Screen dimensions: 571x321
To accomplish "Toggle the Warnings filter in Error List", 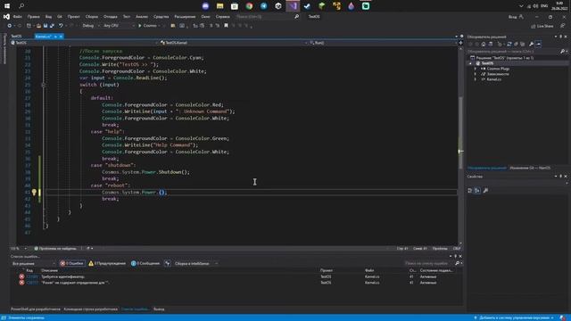I will 107,263.
